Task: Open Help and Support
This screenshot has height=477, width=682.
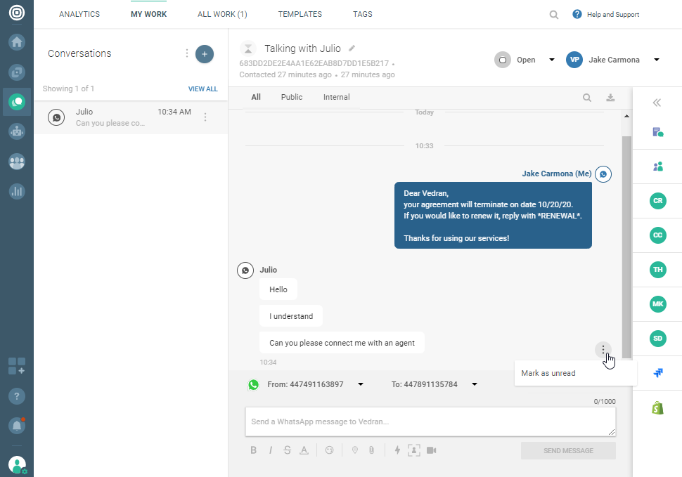Action: pos(606,14)
